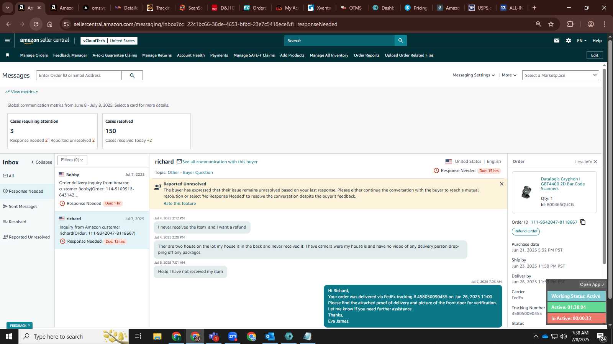Open the Reported Unresolved folder
The height and width of the screenshot is (344, 613).
27,237
